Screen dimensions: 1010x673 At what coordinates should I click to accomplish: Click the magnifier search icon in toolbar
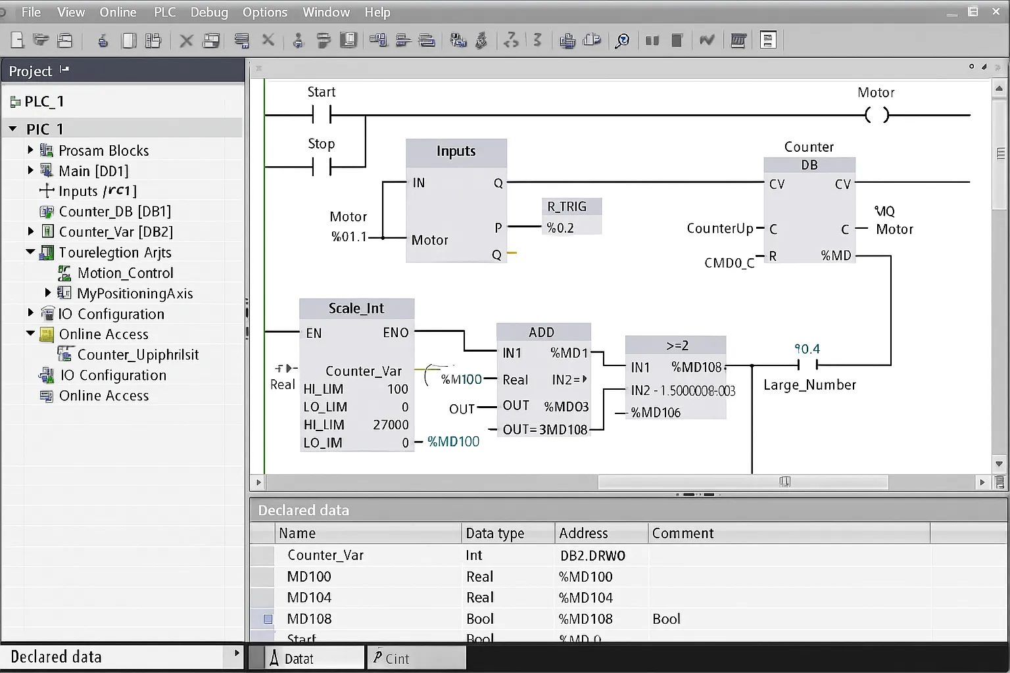click(621, 41)
